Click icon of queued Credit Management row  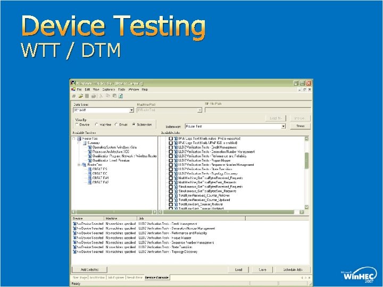coord(74,224)
